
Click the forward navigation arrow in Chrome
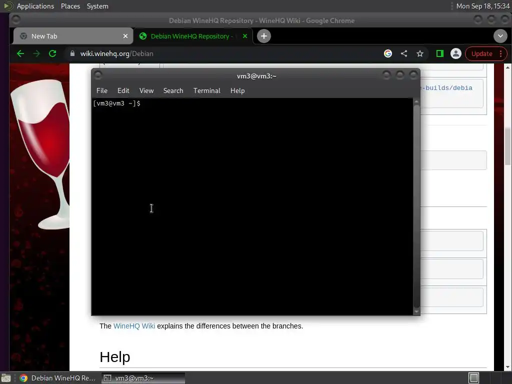click(x=36, y=53)
